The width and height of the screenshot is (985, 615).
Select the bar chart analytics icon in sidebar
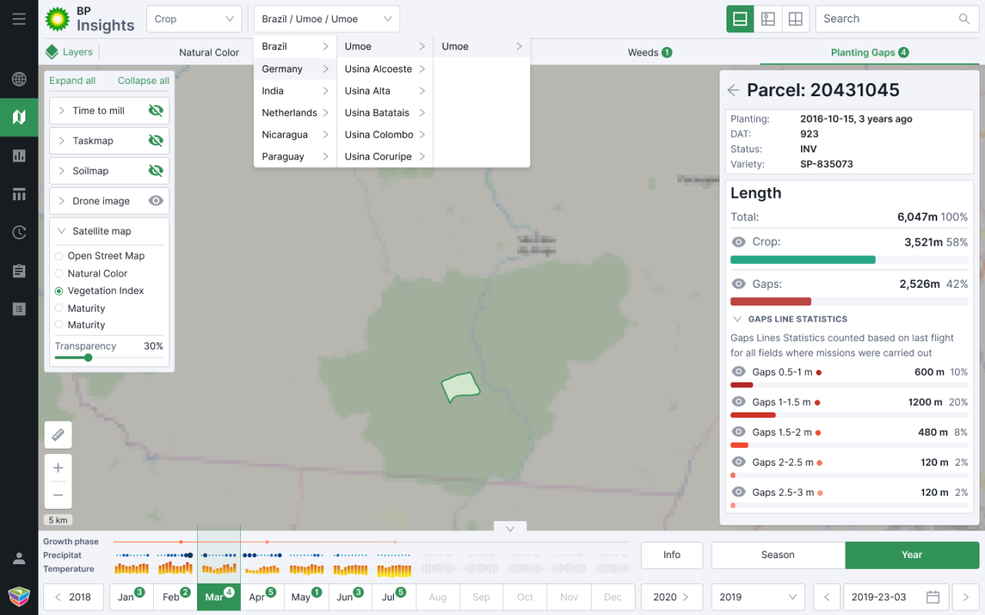coord(19,155)
